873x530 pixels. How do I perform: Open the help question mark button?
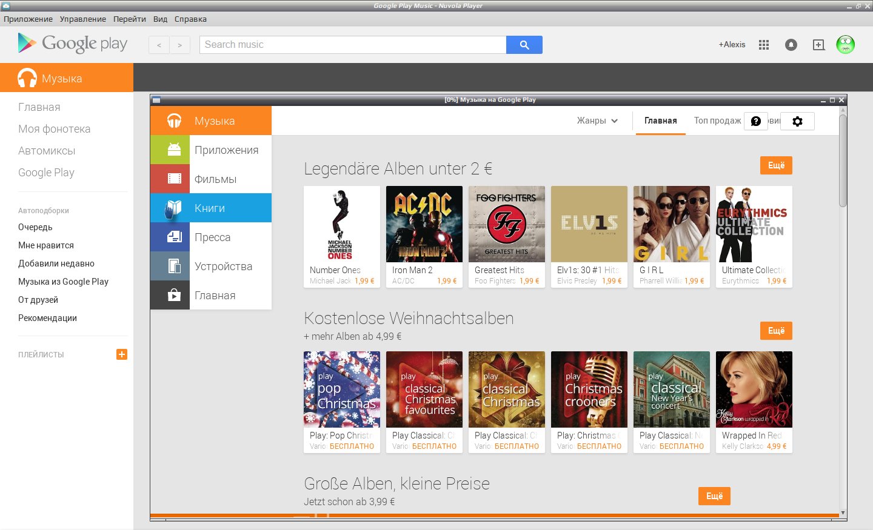(x=756, y=121)
